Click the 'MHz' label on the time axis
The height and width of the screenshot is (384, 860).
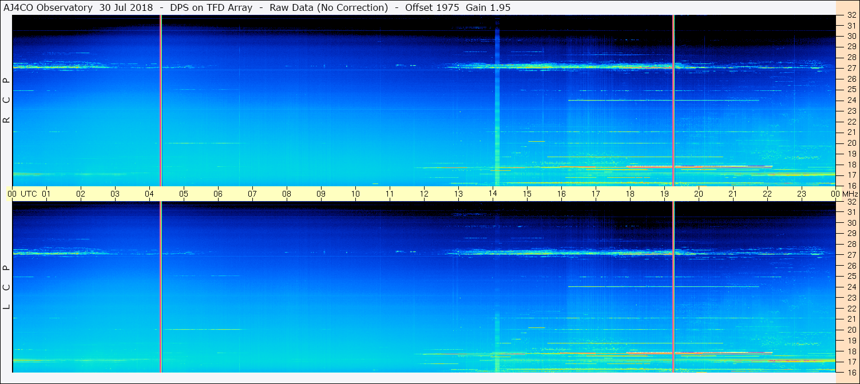849,194
